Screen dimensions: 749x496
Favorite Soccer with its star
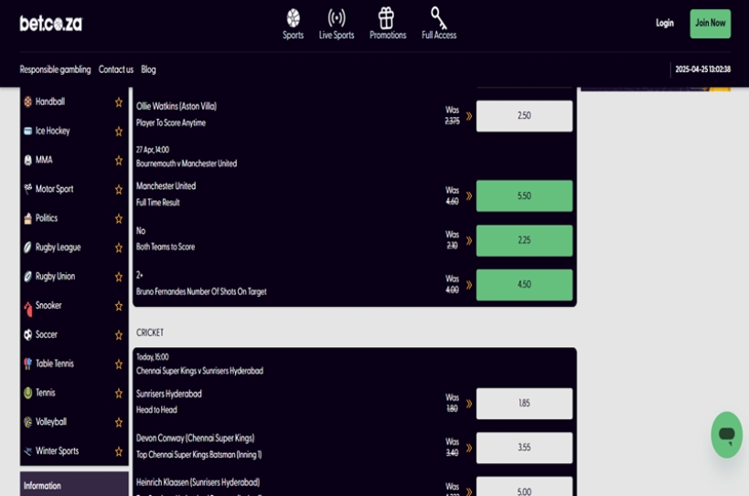click(119, 335)
